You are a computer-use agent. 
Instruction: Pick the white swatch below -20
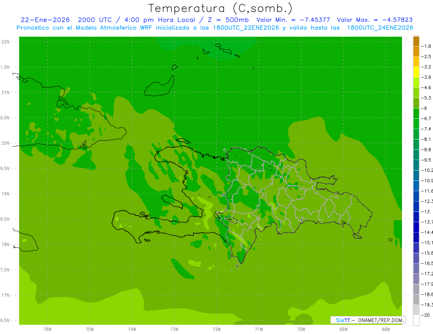(x=416, y=320)
